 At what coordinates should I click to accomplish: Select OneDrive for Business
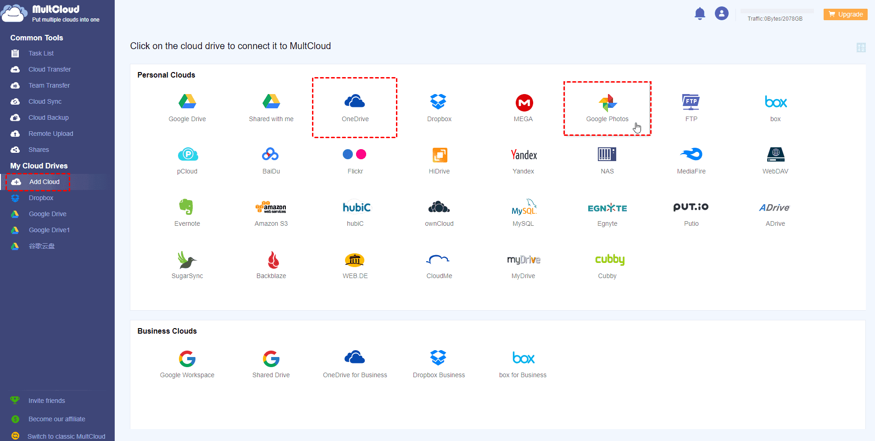pyautogui.click(x=355, y=364)
